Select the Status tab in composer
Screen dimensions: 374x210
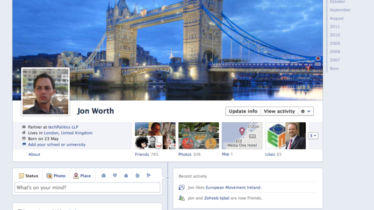click(28, 176)
